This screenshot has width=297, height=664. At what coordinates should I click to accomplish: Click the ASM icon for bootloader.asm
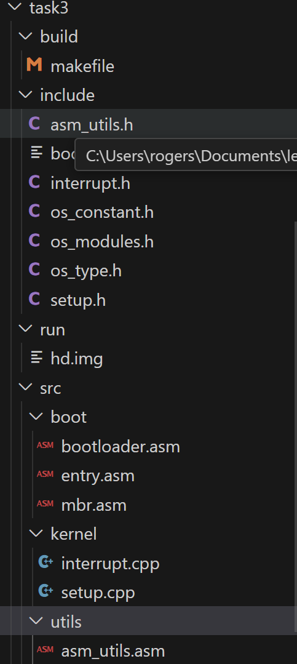45,446
